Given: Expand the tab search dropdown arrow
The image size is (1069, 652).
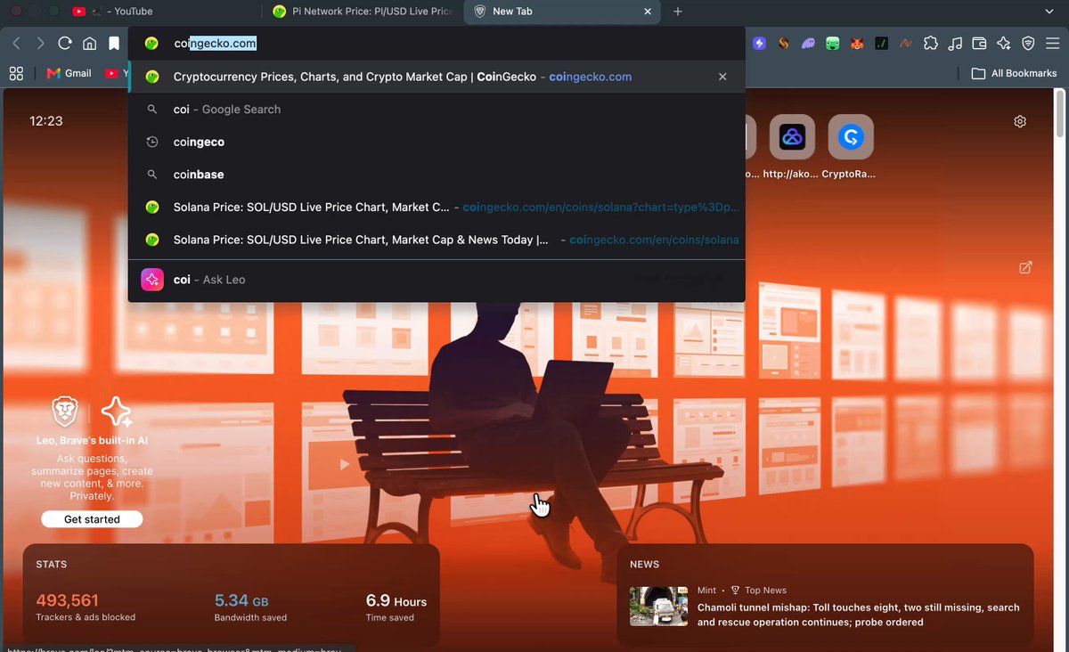Looking at the screenshot, I should point(1049,12).
